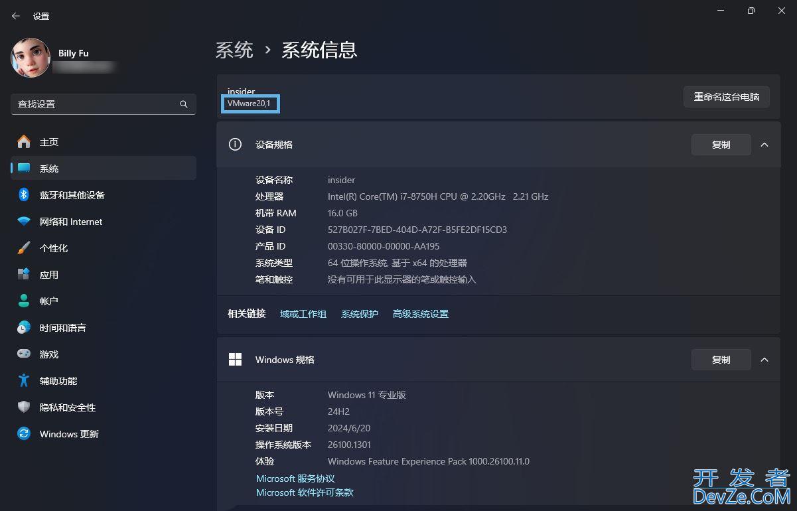Image resolution: width=797 pixels, height=511 pixels.
Task: Click the 产品 ID value 00330-80000-00000-AA195
Action: click(384, 246)
